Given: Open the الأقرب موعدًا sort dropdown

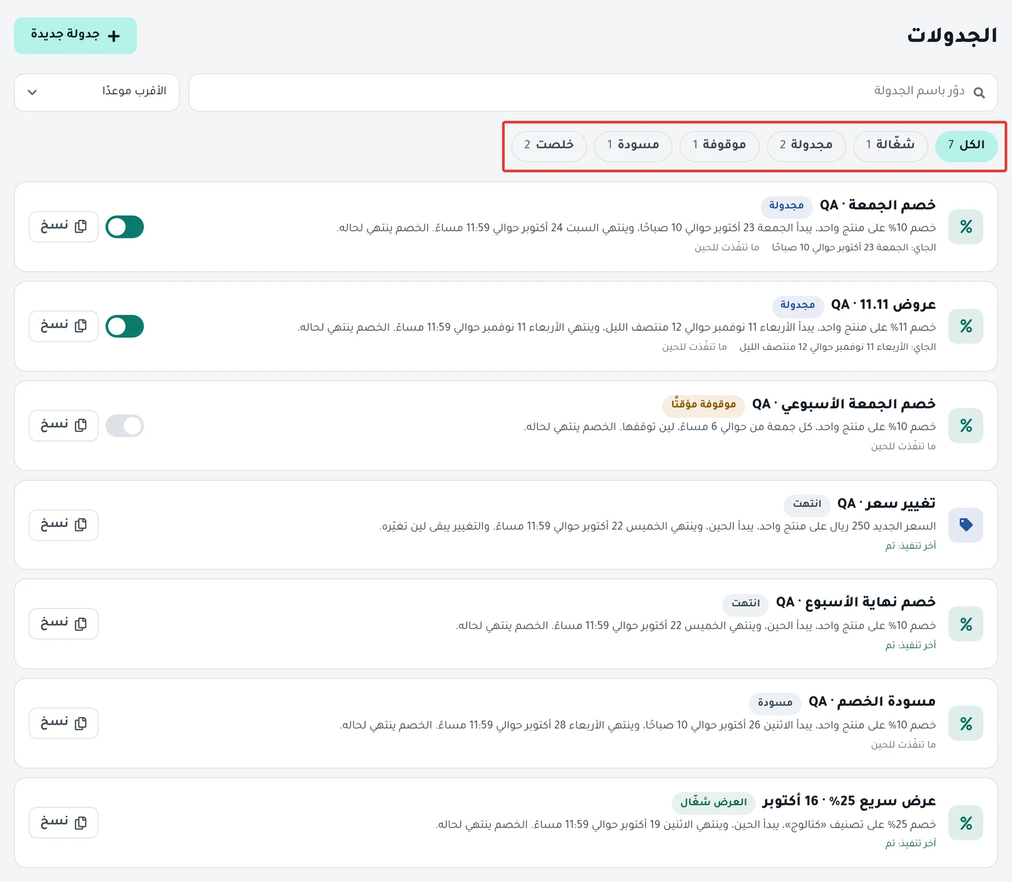Looking at the screenshot, I should (x=97, y=92).
